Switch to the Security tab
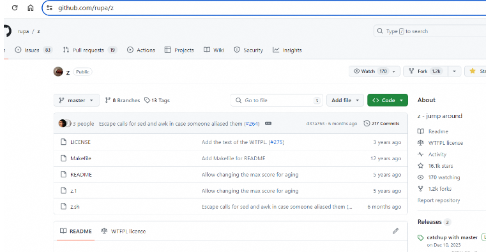 click(248, 50)
